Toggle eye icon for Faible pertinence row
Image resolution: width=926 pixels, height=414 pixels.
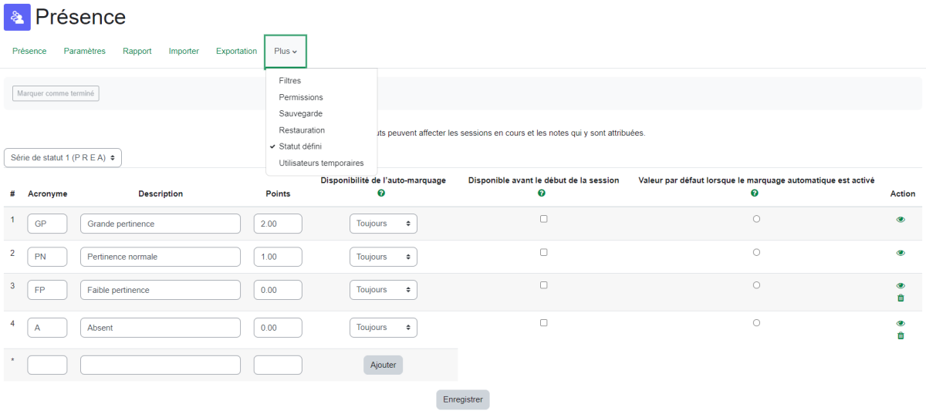tap(901, 286)
